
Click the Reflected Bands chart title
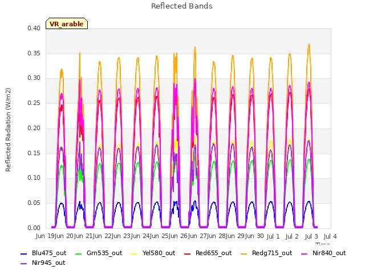182,6
